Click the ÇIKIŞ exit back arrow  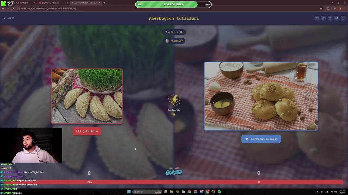click(x=9, y=18)
